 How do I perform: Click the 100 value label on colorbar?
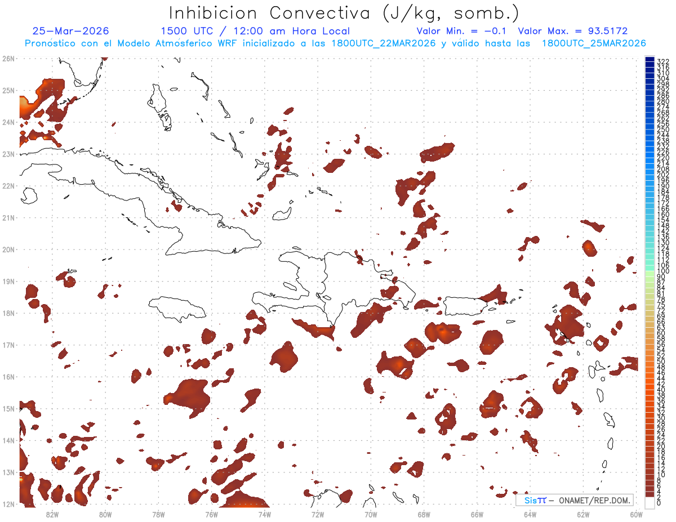[x=662, y=271]
